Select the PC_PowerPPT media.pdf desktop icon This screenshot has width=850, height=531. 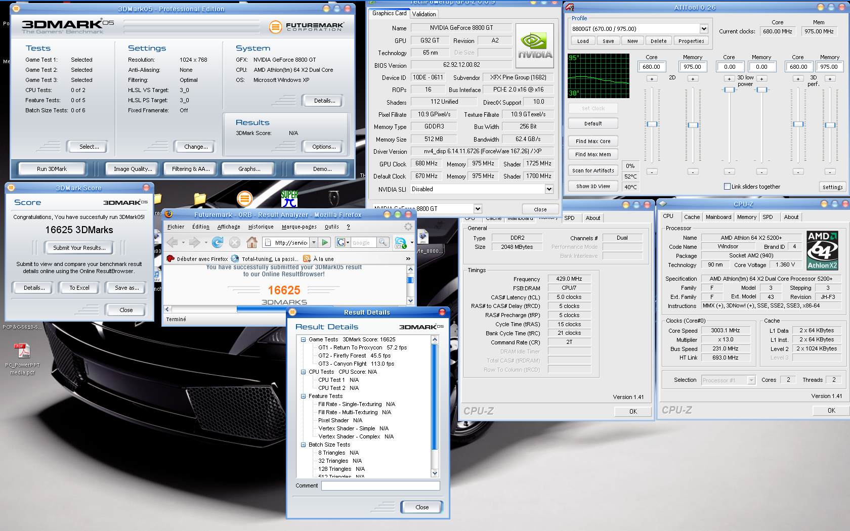[x=22, y=359]
